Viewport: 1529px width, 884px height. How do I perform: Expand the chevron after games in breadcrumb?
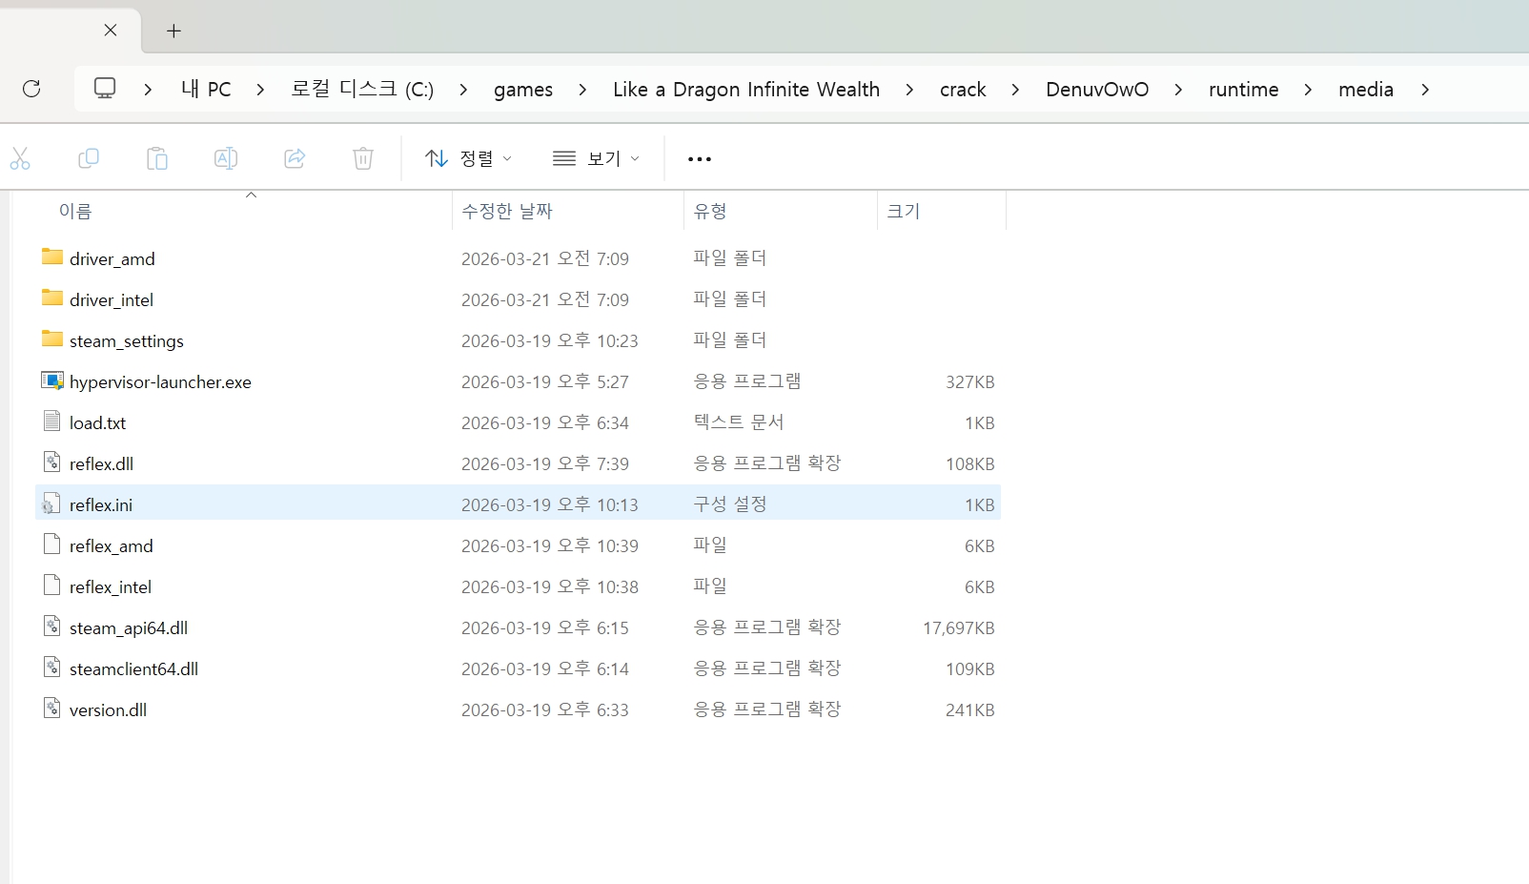[x=582, y=90]
